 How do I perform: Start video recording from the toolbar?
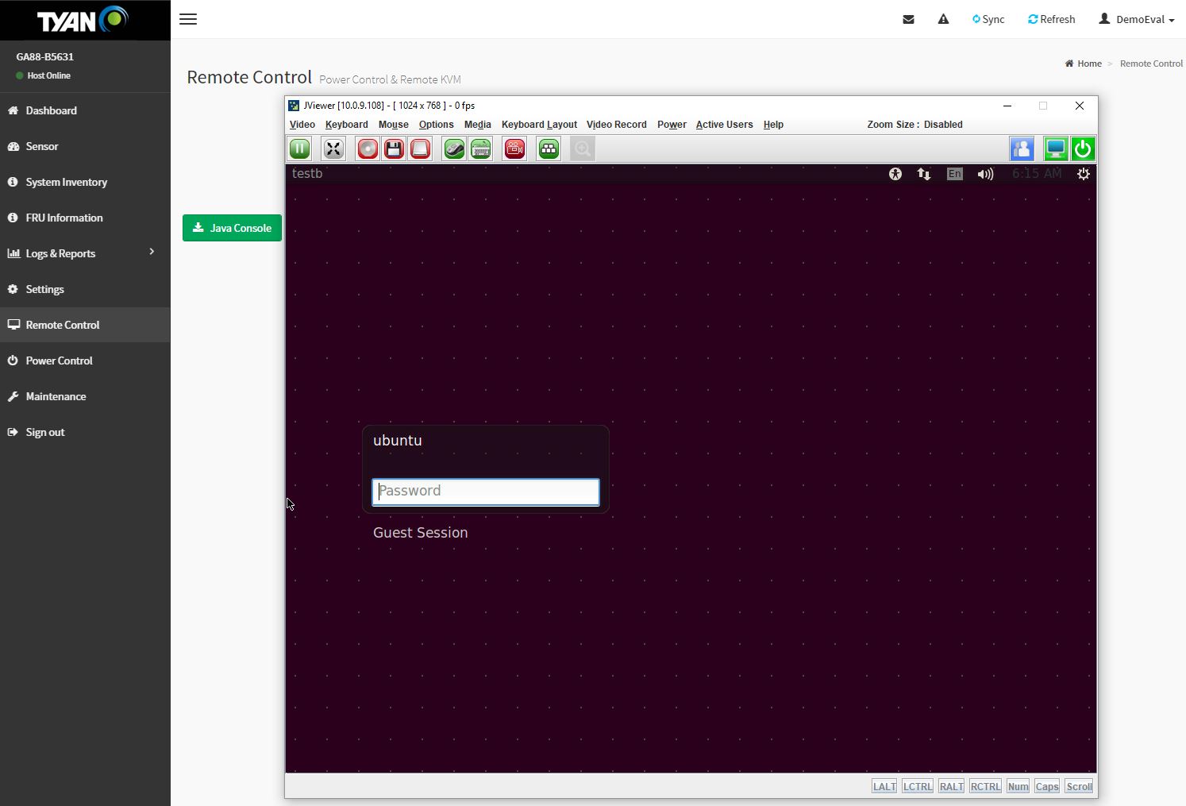point(514,148)
